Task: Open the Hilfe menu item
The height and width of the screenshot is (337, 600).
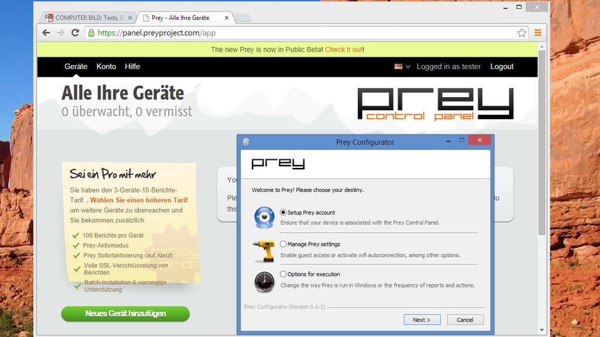Action: [132, 67]
